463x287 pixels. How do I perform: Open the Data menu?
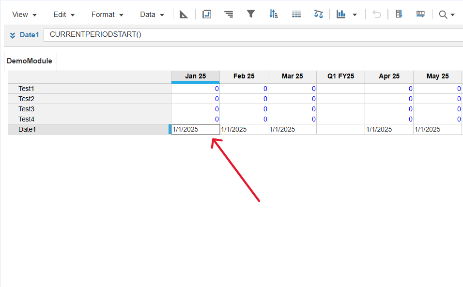point(148,14)
